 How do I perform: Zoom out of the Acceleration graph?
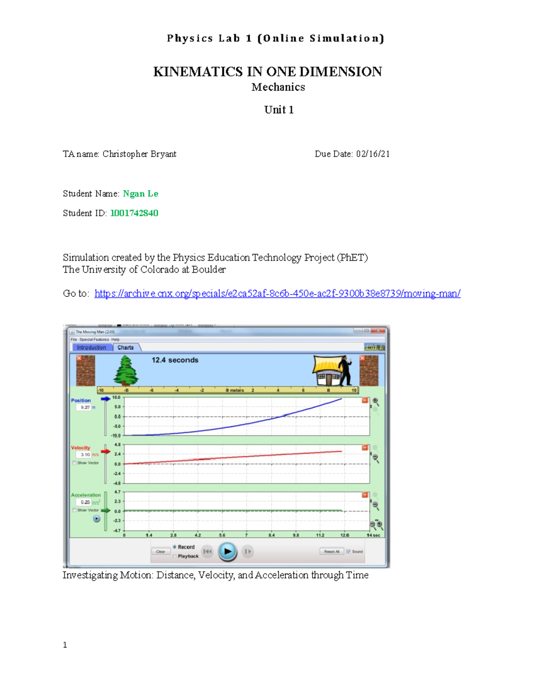pyautogui.click(x=376, y=505)
